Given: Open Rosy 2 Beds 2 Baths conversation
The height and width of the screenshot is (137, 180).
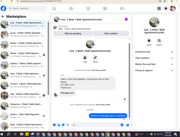Looking at the screenshot, I should click(x=23, y=126).
